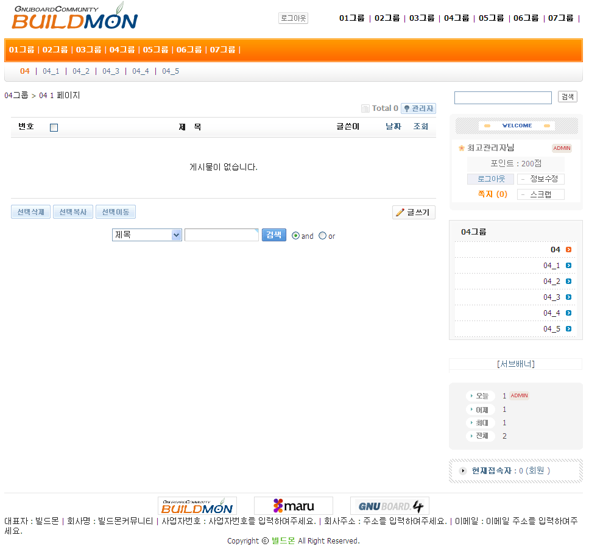Sort the board by 날짜 column
This screenshot has width=589, height=549.
coord(393,127)
